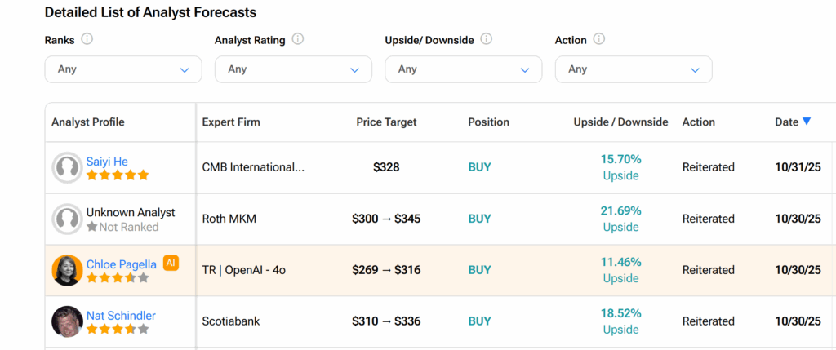836x350 pixels.
Task: Visit Nat Schindler's profile link
Action: coord(121,316)
